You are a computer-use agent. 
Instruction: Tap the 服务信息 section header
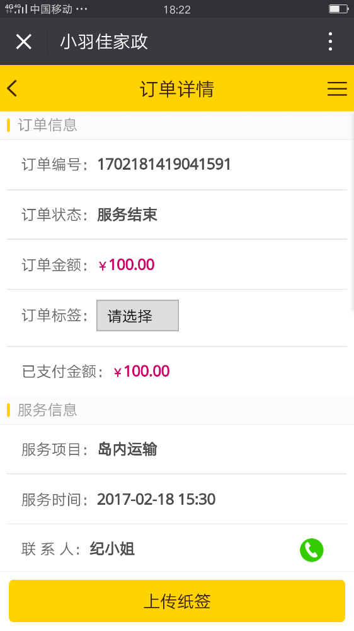tap(47, 410)
